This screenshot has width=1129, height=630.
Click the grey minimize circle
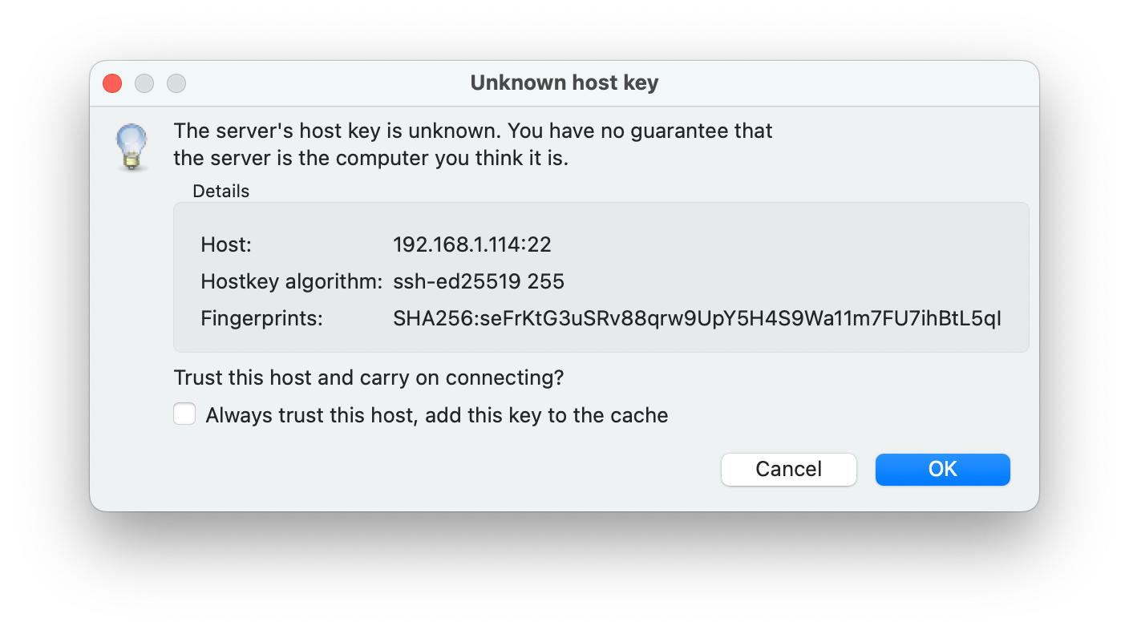point(144,83)
